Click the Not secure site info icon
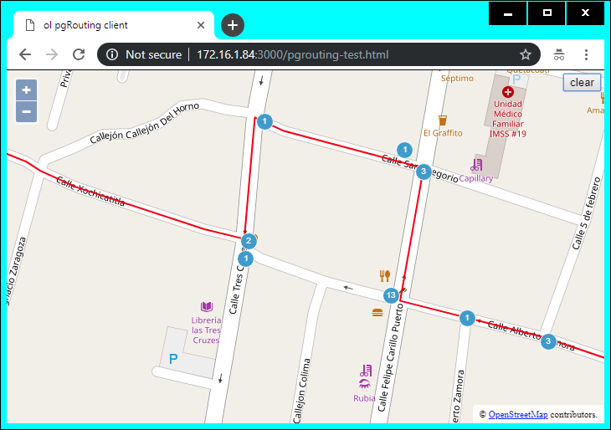The height and width of the screenshot is (430, 611). click(x=112, y=54)
